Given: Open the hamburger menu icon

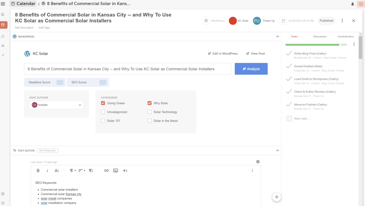Looking at the screenshot, I should [x=3, y=4].
